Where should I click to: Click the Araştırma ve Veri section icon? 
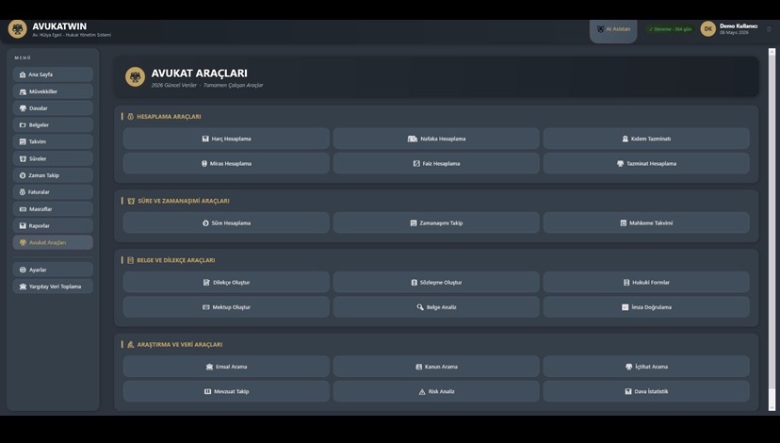(x=130, y=344)
